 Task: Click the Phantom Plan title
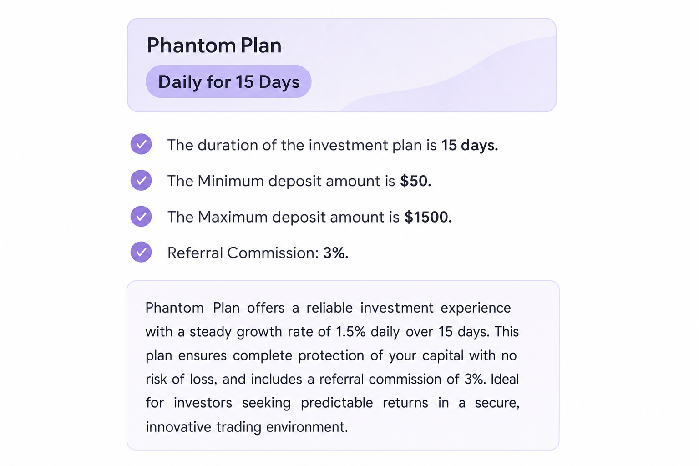coord(214,46)
